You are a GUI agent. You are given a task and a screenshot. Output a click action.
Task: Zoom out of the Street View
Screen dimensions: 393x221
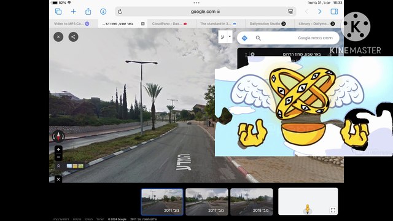pyautogui.click(x=58, y=157)
